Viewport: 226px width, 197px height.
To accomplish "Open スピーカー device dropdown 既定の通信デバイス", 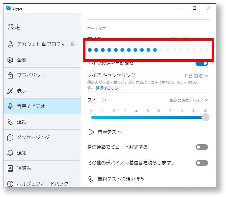I will pos(189,100).
